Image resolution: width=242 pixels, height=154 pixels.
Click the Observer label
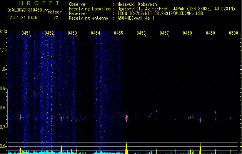78,4
